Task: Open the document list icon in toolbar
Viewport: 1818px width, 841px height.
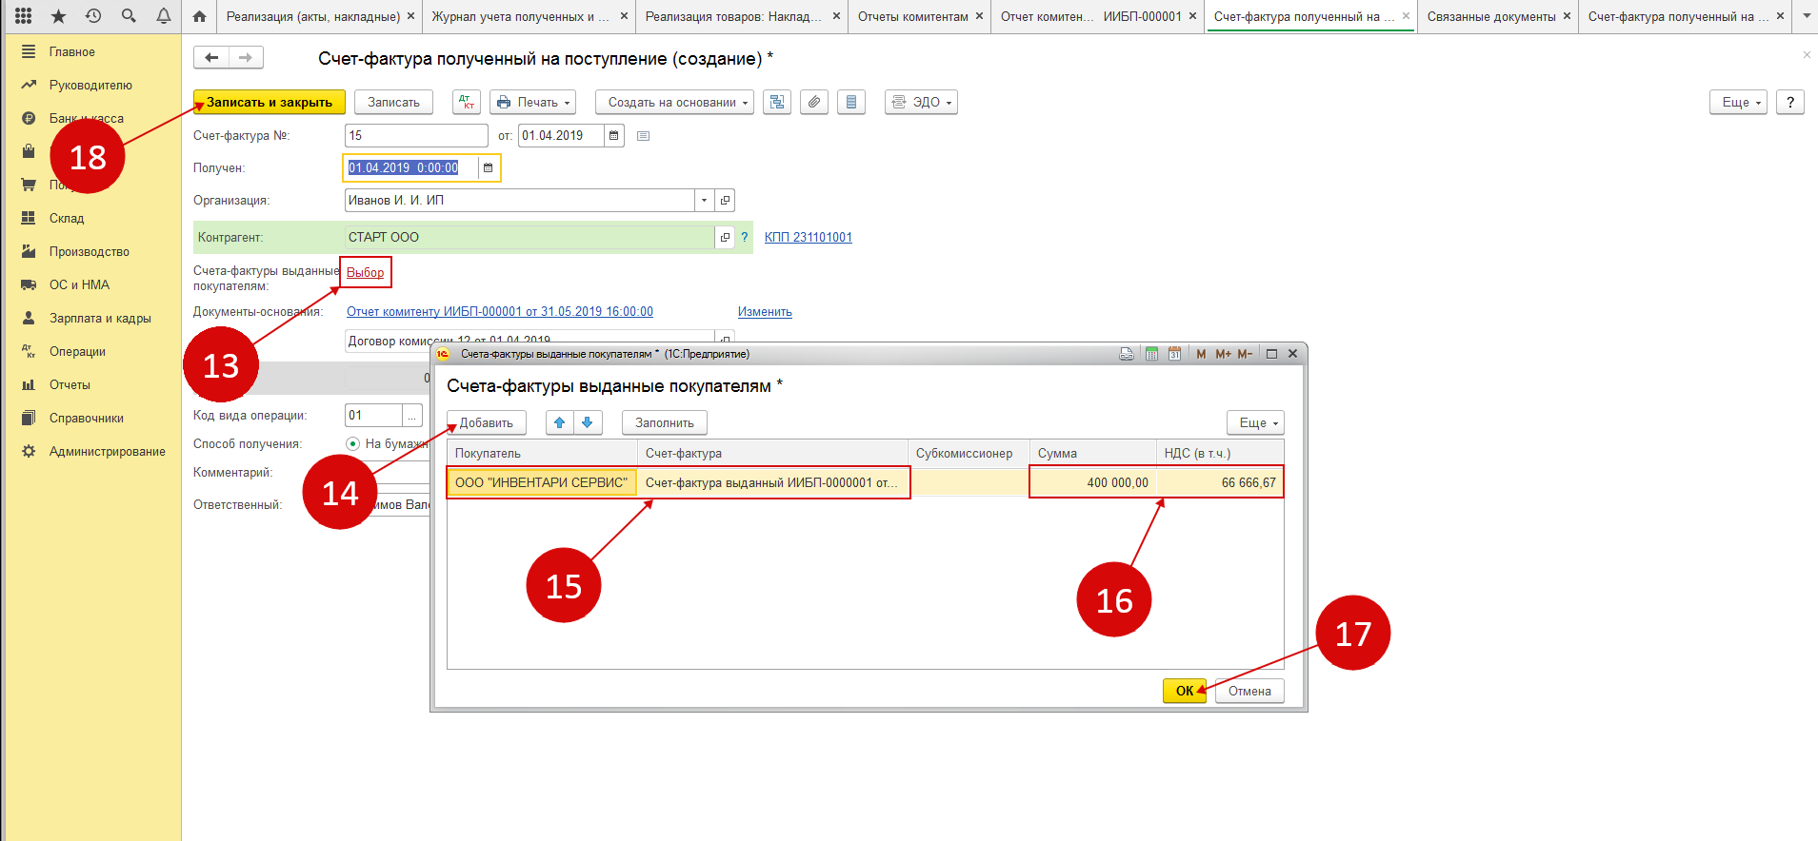Action: click(x=851, y=102)
